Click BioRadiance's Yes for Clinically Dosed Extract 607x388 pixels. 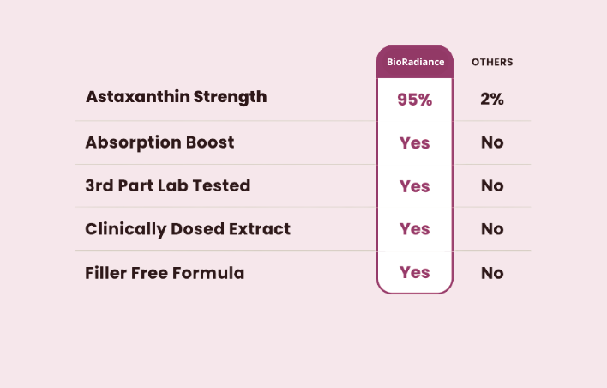[x=414, y=229]
